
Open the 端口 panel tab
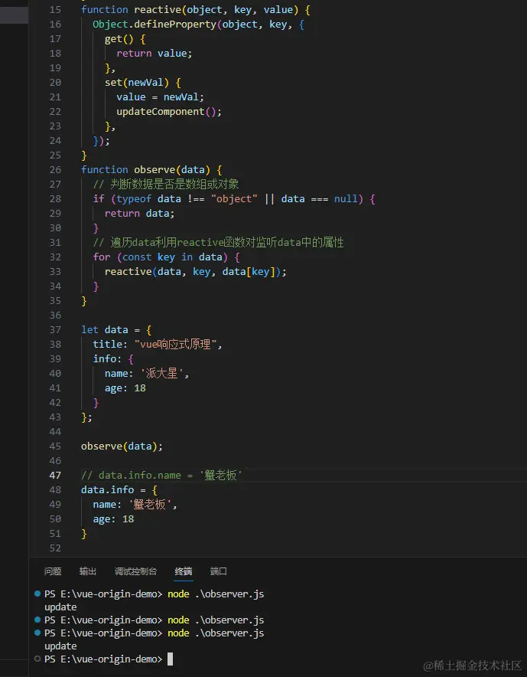pyautogui.click(x=218, y=571)
